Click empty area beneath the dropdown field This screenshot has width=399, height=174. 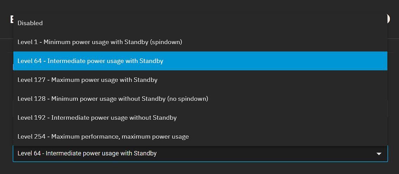[x=199, y=168]
